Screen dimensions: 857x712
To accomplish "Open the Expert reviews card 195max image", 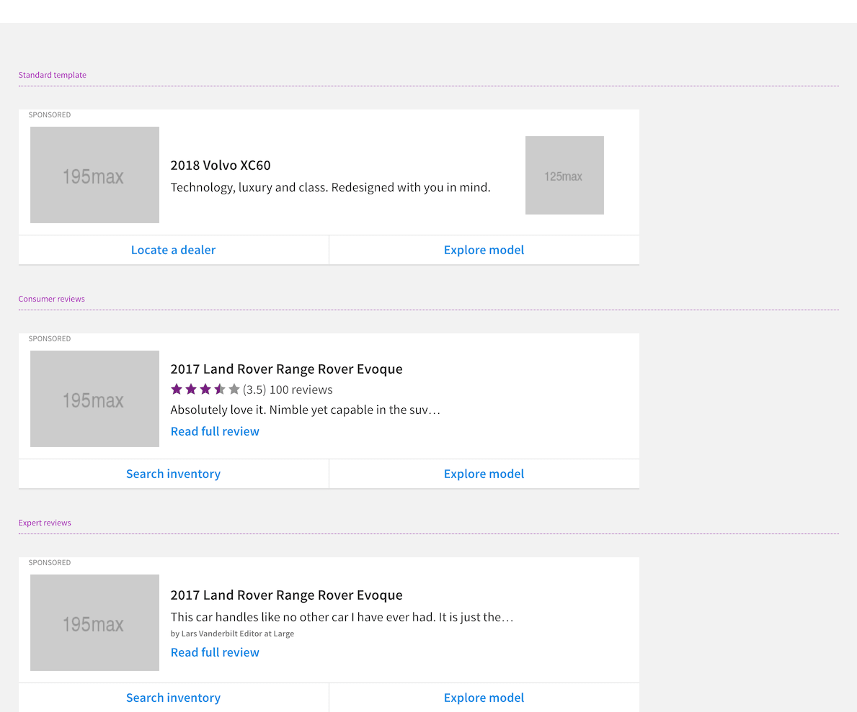I will [94, 623].
